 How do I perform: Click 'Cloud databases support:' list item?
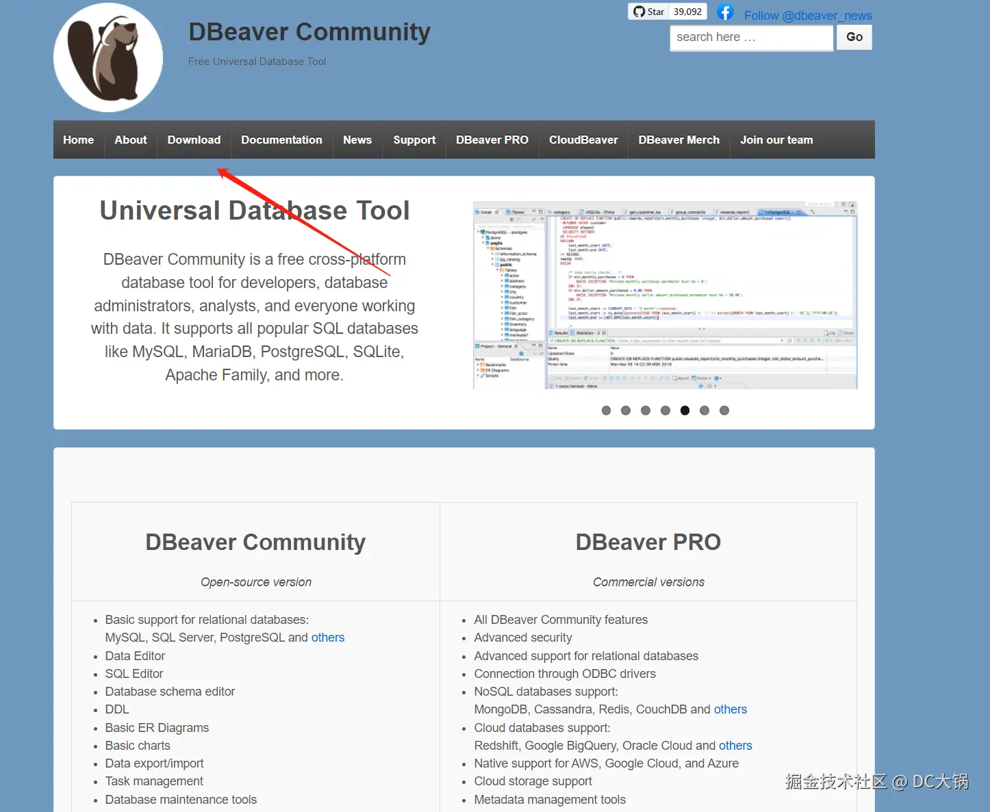tap(542, 728)
